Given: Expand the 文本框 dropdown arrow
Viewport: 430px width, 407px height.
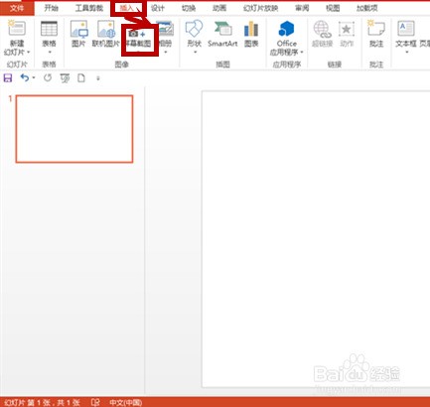Looking at the screenshot, I should tap(406, 53).
